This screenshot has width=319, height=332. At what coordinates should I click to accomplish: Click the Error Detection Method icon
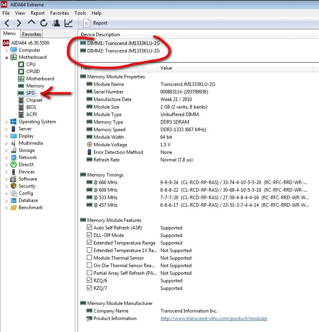(90, 152)
